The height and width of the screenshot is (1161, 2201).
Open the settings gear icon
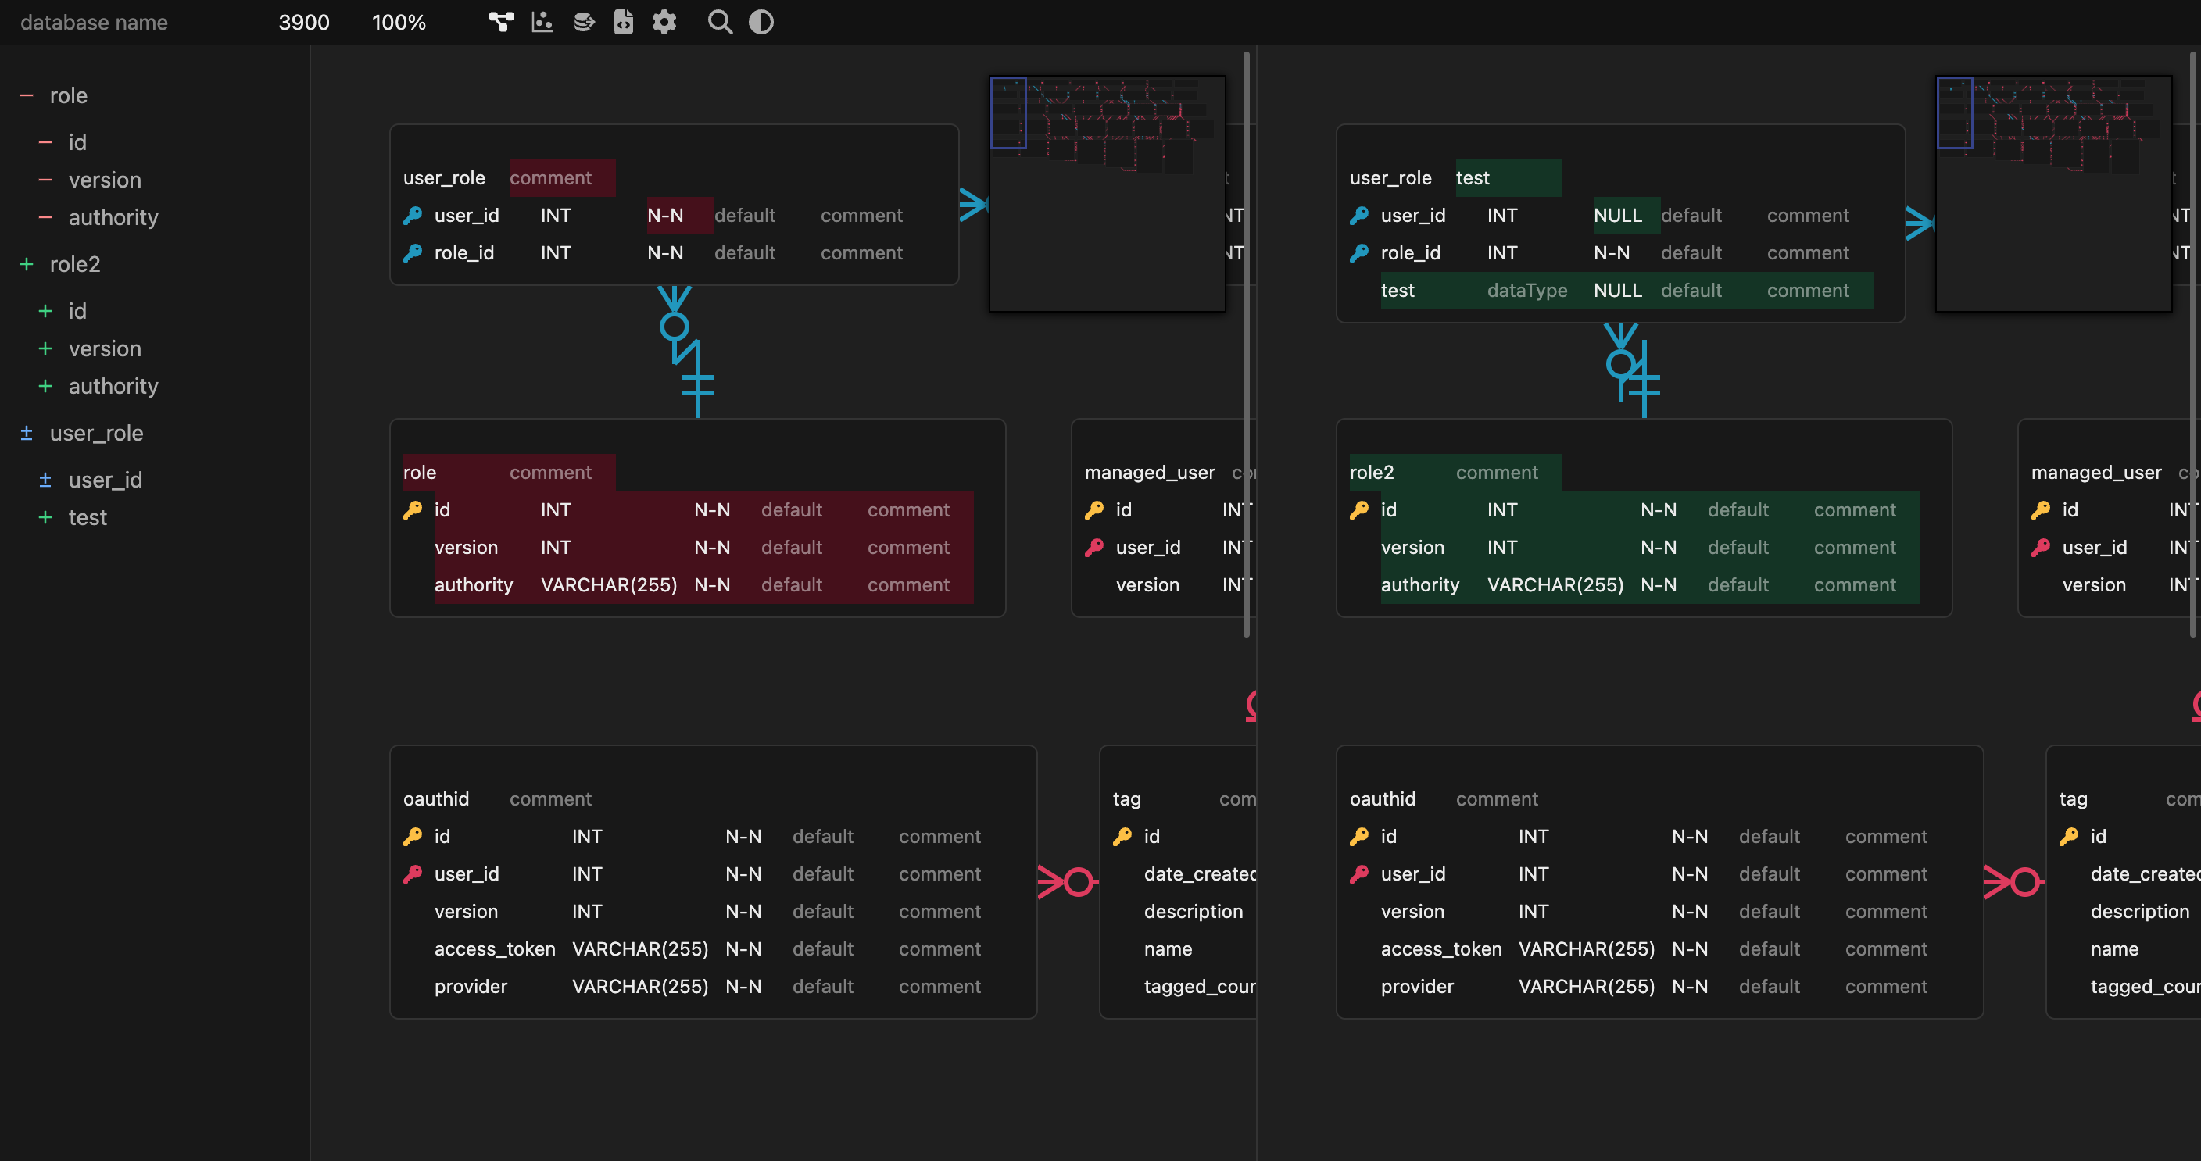[x=664, y=22]
